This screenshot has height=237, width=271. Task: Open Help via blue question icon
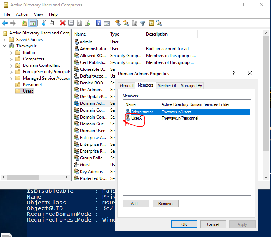tap(98, 23)
